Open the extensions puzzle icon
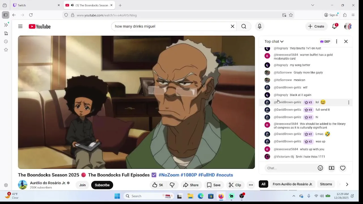Screen dimensions: 363x204 (345, 15)
